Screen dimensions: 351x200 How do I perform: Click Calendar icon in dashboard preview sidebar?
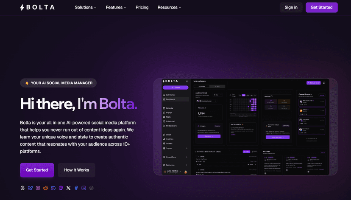pyautogui.click(x=164, y=108)
